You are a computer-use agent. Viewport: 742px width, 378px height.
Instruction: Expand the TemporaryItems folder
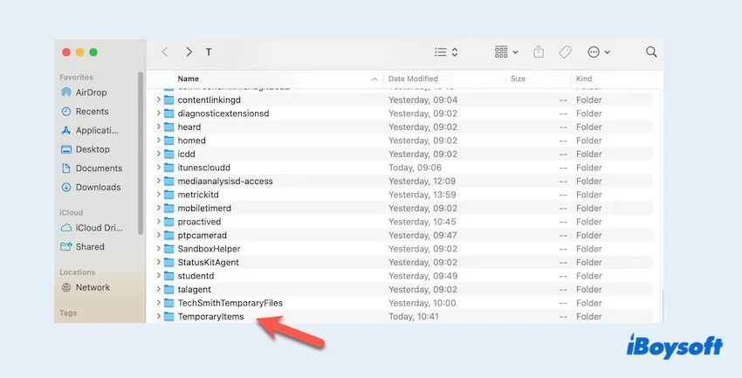click(159, 316)
